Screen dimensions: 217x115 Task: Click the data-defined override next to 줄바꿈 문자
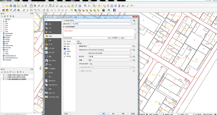(x=134, y=46)
